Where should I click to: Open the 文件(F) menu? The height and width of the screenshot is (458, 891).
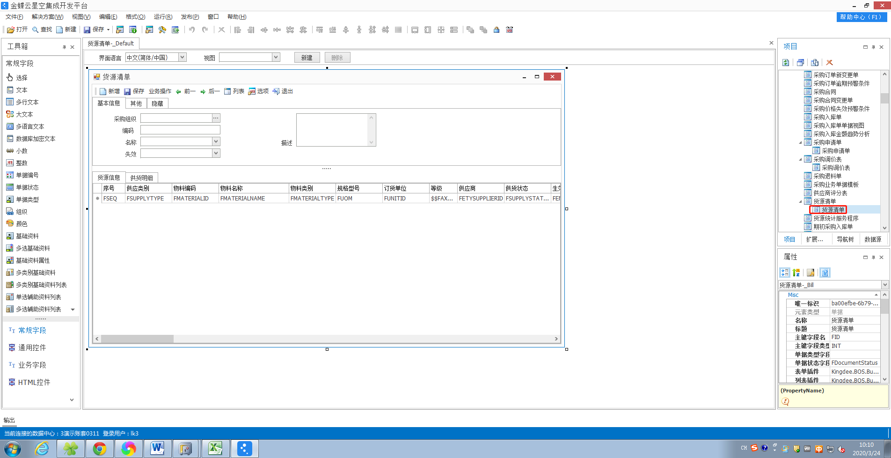[x=15, y=17]
